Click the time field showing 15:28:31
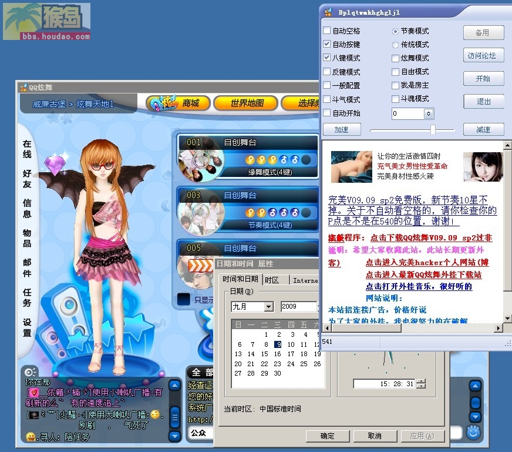Image resolution: width=512 pixels, height=452 pixels. pyautogui.click(x=384, y=384)
